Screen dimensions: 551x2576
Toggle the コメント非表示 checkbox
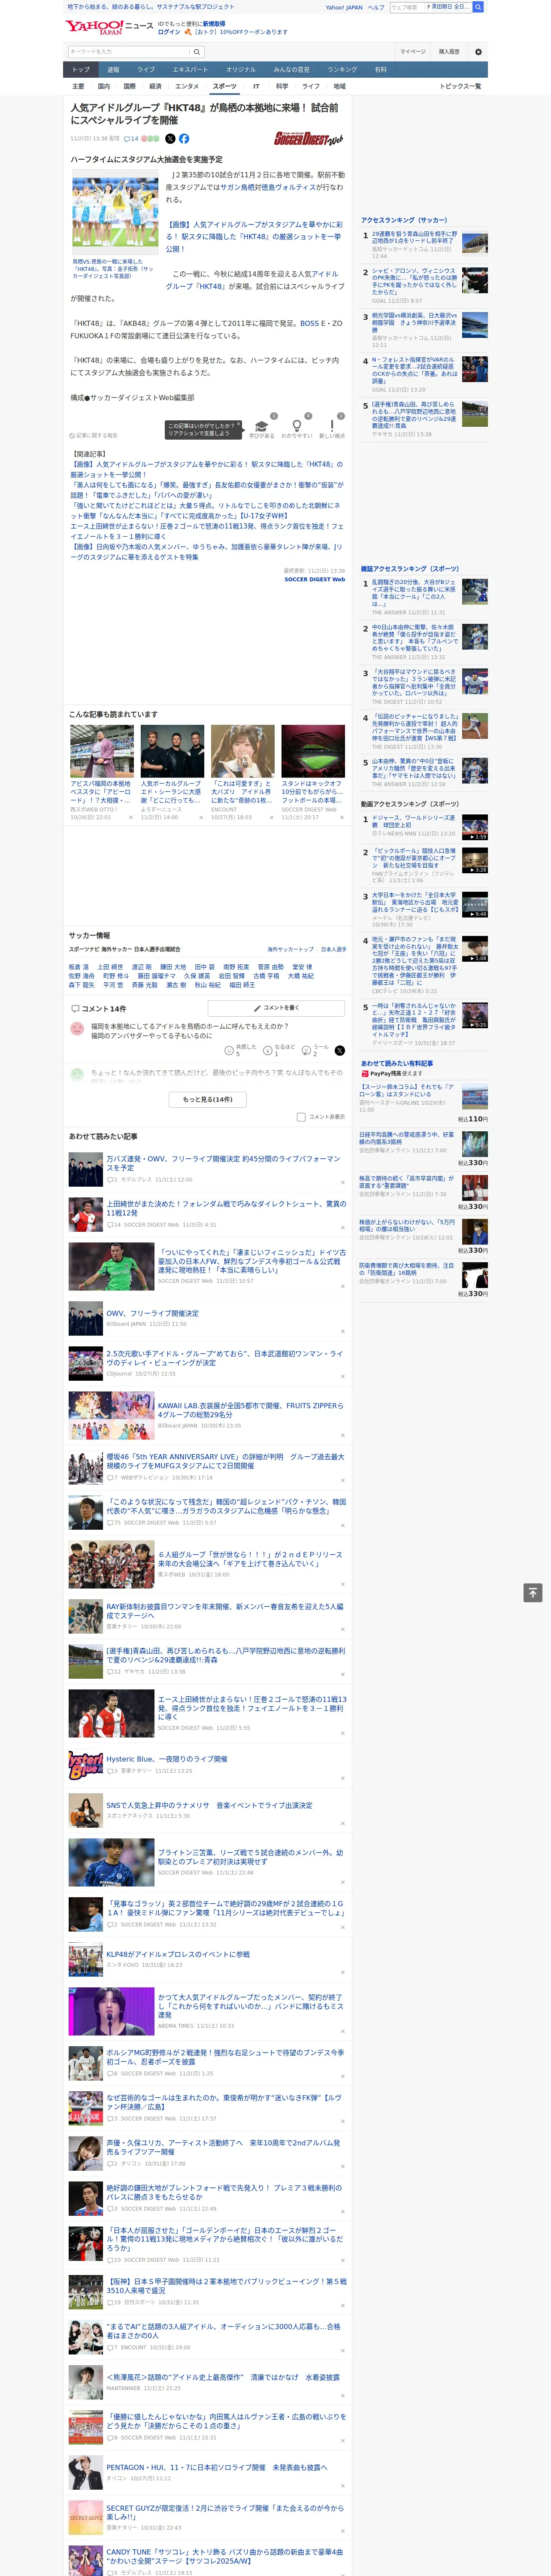[301, 1117]
